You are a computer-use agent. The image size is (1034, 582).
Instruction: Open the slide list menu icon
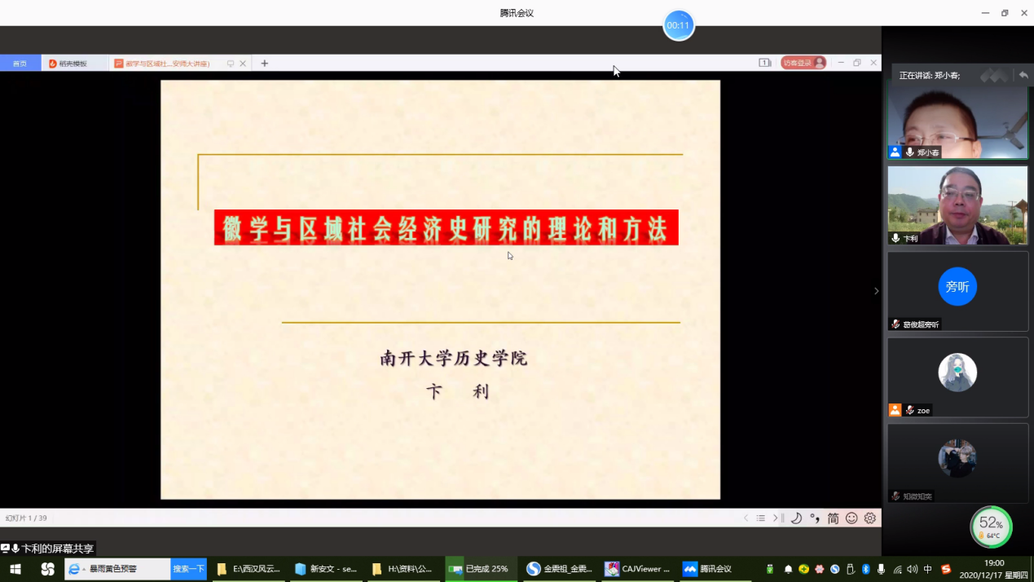click(x=760, y=518)
